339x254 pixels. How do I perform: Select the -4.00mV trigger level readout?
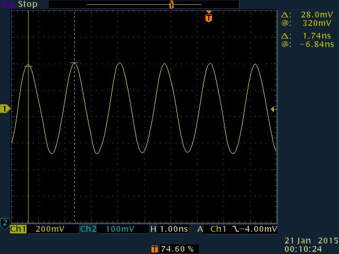pyautogui.click(x=257, y=230)
